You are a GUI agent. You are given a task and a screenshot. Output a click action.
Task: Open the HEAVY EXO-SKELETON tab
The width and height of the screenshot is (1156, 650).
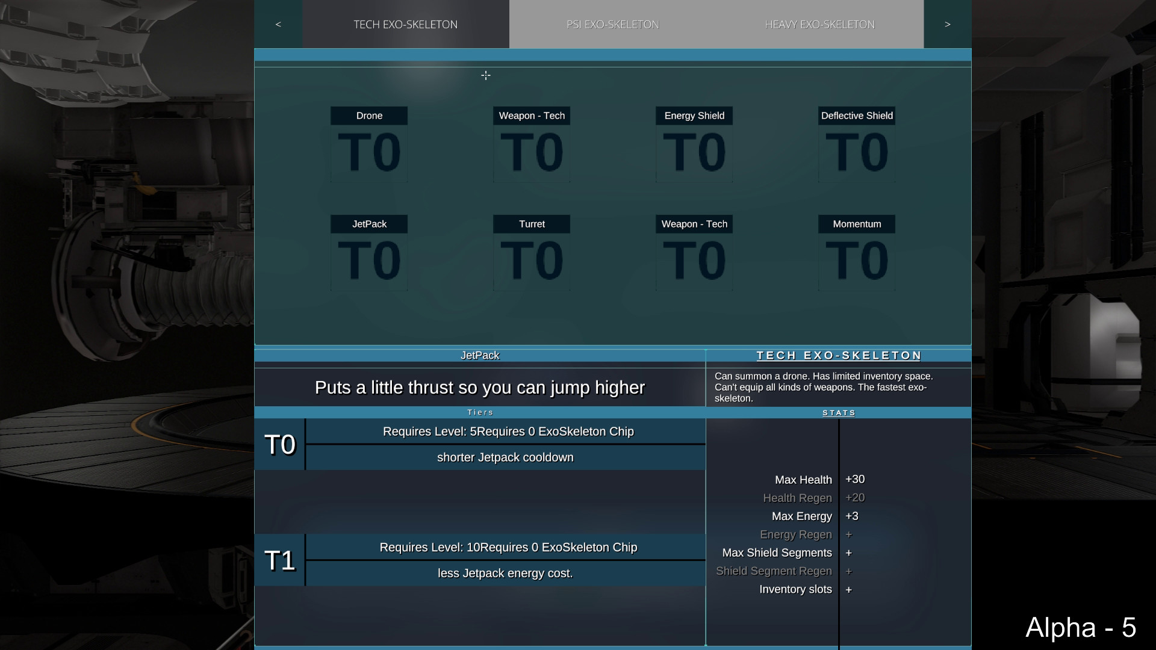[819, 24]
